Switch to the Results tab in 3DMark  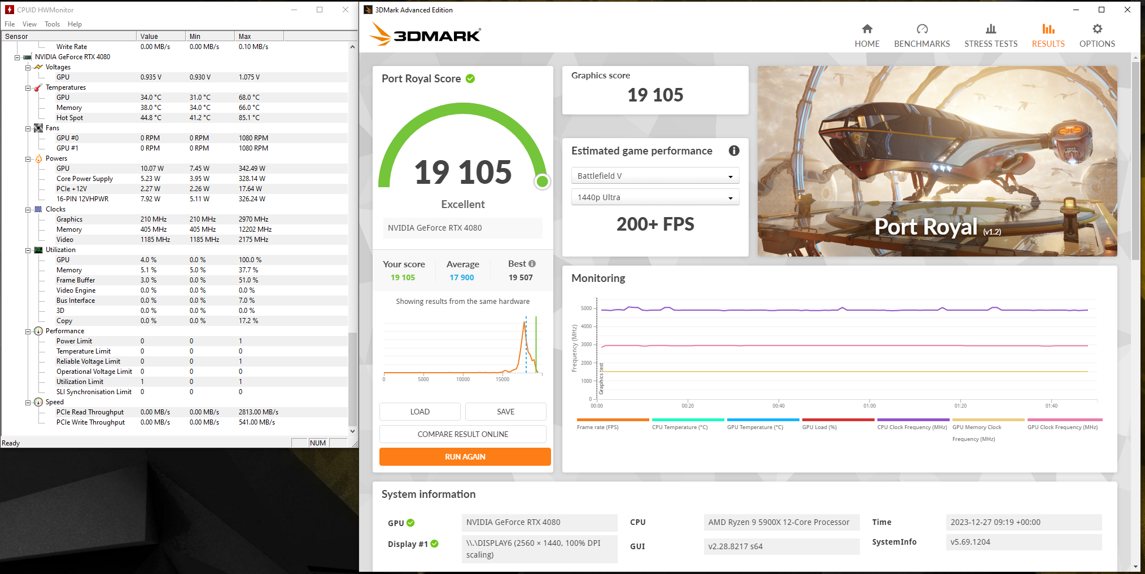[x=1048, y=36]
